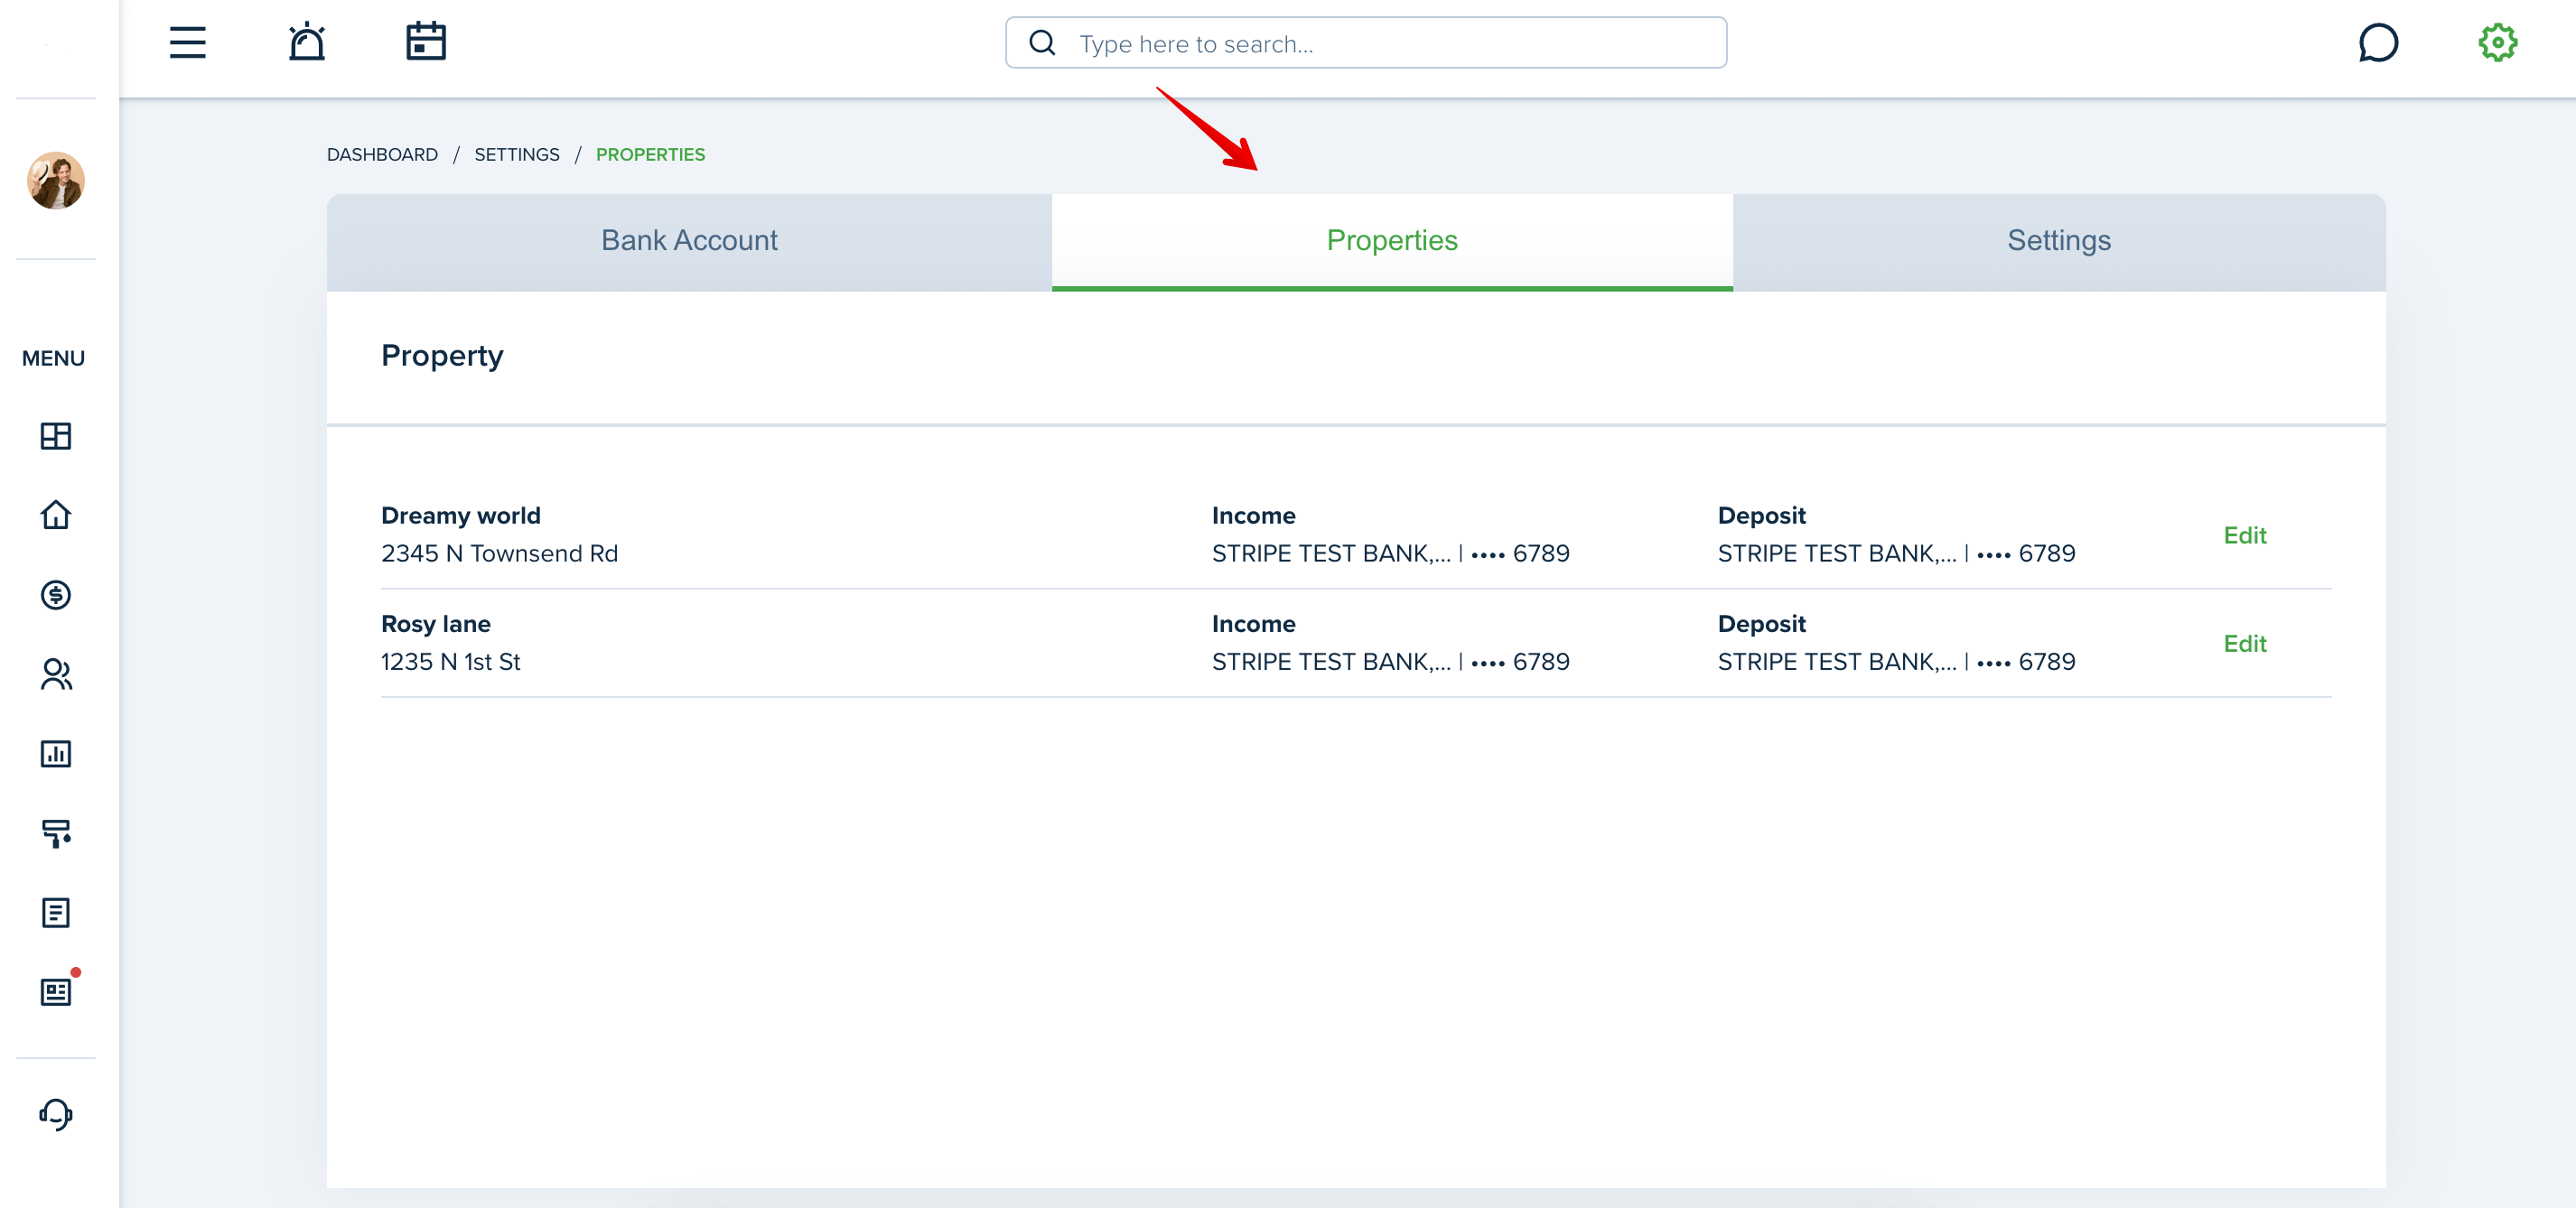
Task: Select the Properties tab
Action: click(x=1392, y=242)
